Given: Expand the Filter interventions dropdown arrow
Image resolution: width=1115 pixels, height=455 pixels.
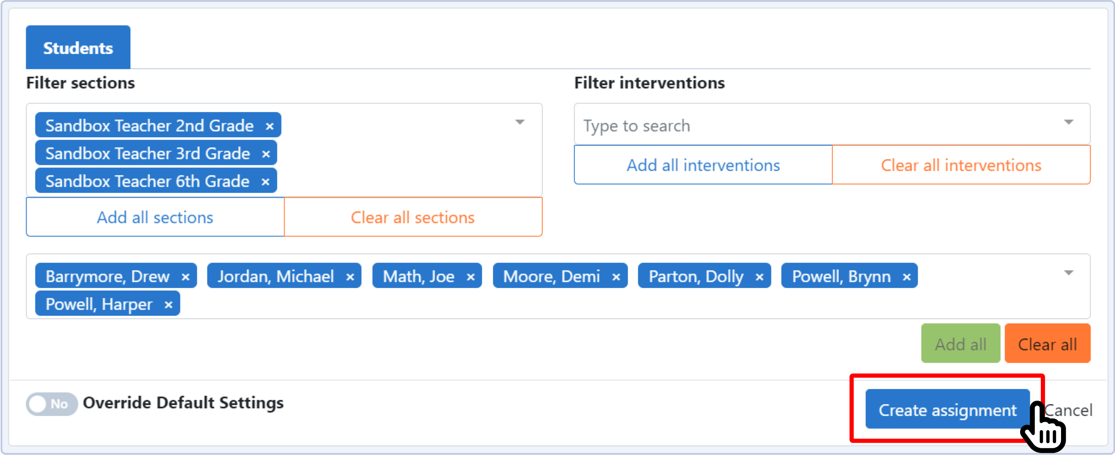Looking at the screenshot, I should 1068,122.
